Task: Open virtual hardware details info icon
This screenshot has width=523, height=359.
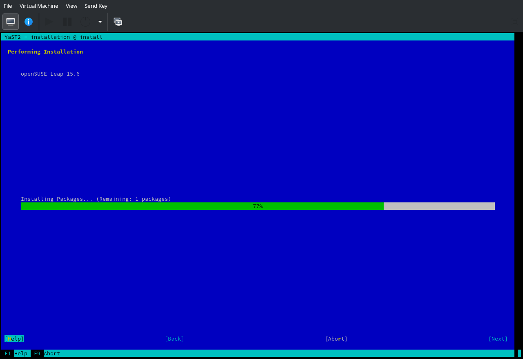Action: coord(29,22)
